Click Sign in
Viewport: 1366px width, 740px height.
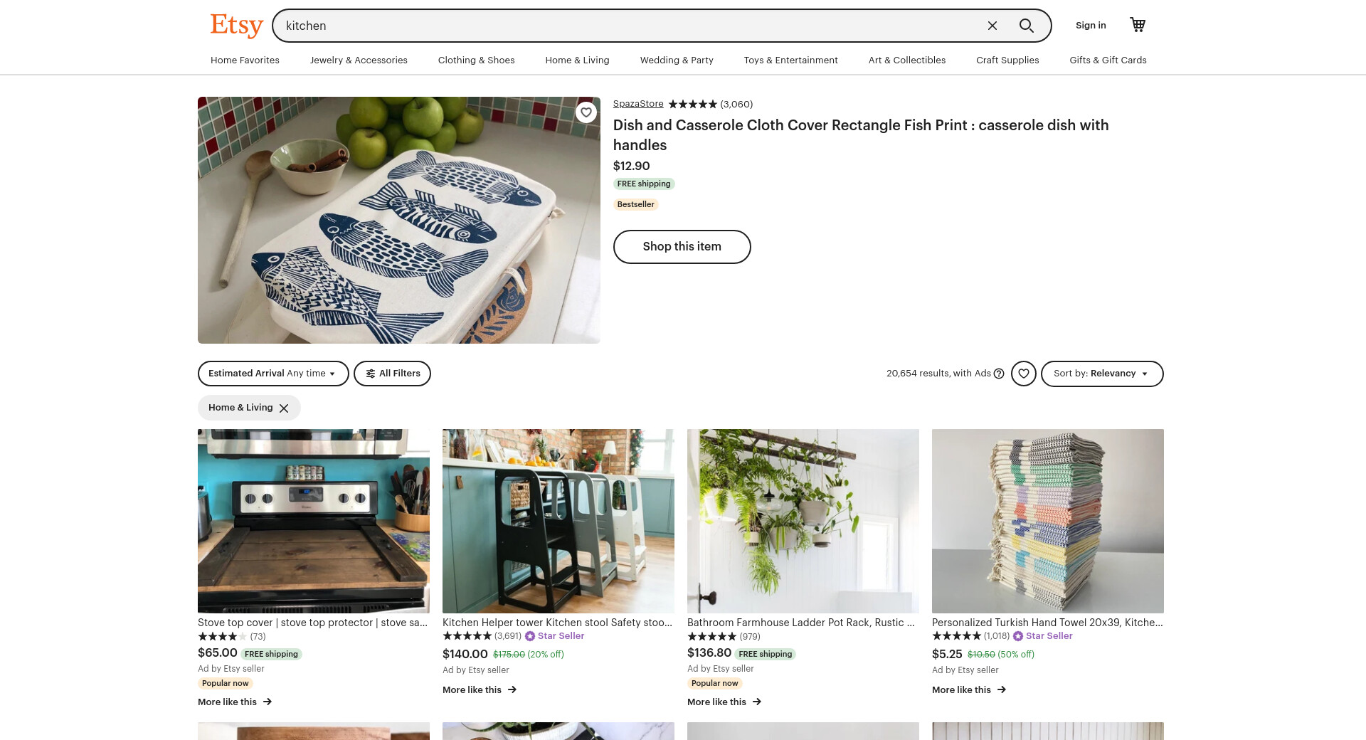point(1091,25)
